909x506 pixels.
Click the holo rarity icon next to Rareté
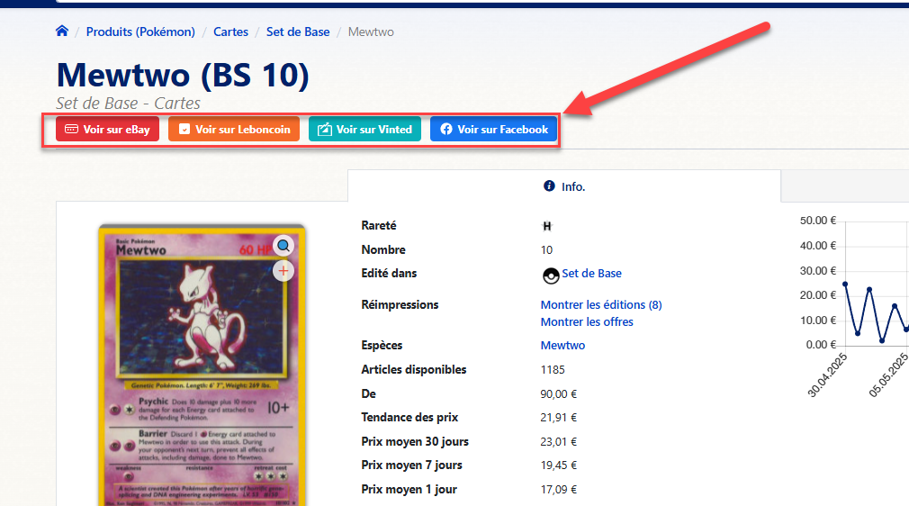(x=546, y=227)
